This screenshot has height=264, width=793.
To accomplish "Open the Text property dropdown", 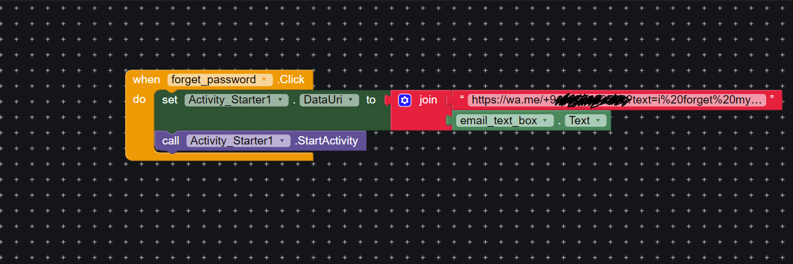I will 585,121.
